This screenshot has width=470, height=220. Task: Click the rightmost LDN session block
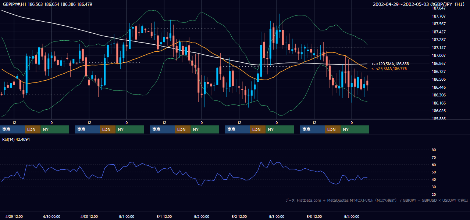[x=333, y=129]
